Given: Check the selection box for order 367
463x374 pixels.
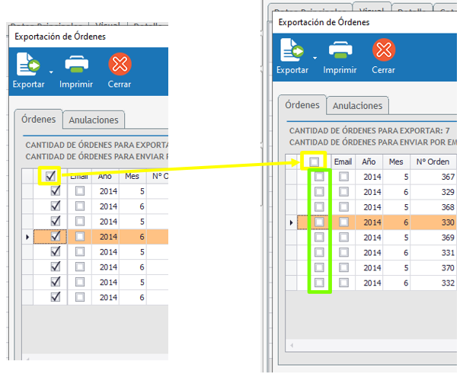Looking at the screenshot, I should point(319,177).
